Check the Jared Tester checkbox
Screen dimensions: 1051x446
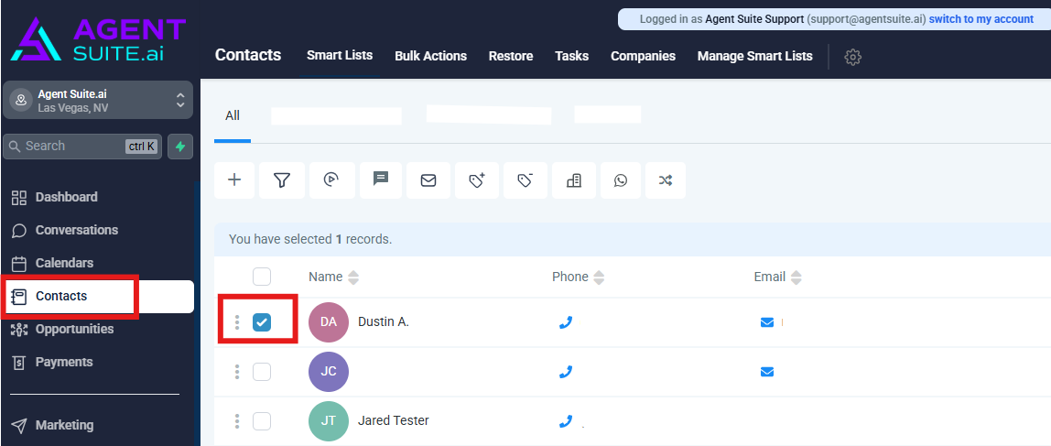[x=262, y=421]
